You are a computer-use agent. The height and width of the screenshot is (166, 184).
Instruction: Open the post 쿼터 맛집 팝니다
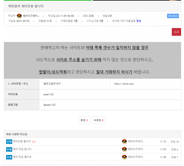[x=22, y=149]
